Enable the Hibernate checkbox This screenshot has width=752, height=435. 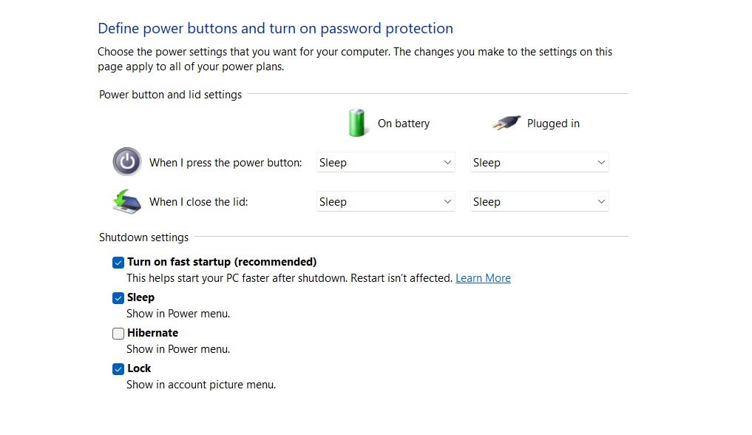[x=118, y=334]
